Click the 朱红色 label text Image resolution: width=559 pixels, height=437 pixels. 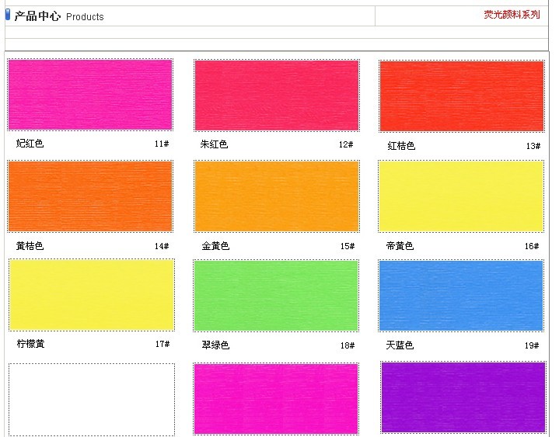214,144
